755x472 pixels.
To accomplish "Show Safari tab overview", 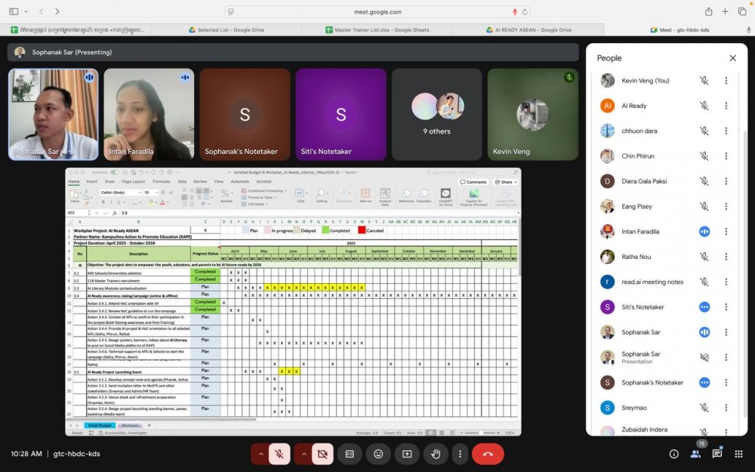I will point(742,11).
